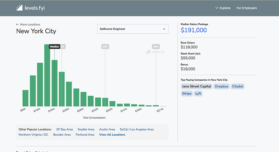Click the Total Compensation axis label
This screenshot has width=279, height=152.
pos(94,118)
